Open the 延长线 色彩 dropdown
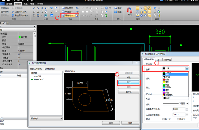This screenshot has height=130, width=199. (x=175, y=98)
